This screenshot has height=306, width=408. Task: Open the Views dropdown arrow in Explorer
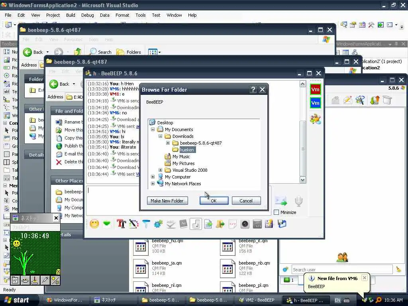tap(159, 52)
